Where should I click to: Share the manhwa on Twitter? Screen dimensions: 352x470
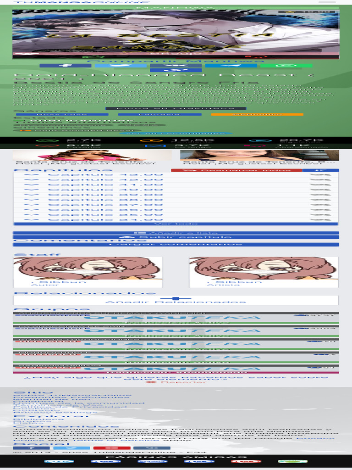121,66
